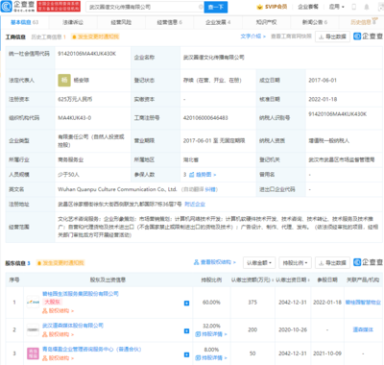Clear the search box with the x icon

pos(201,7)
